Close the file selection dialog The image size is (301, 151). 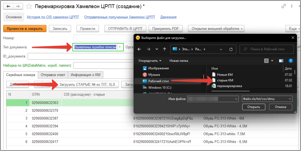pos(293,38)
